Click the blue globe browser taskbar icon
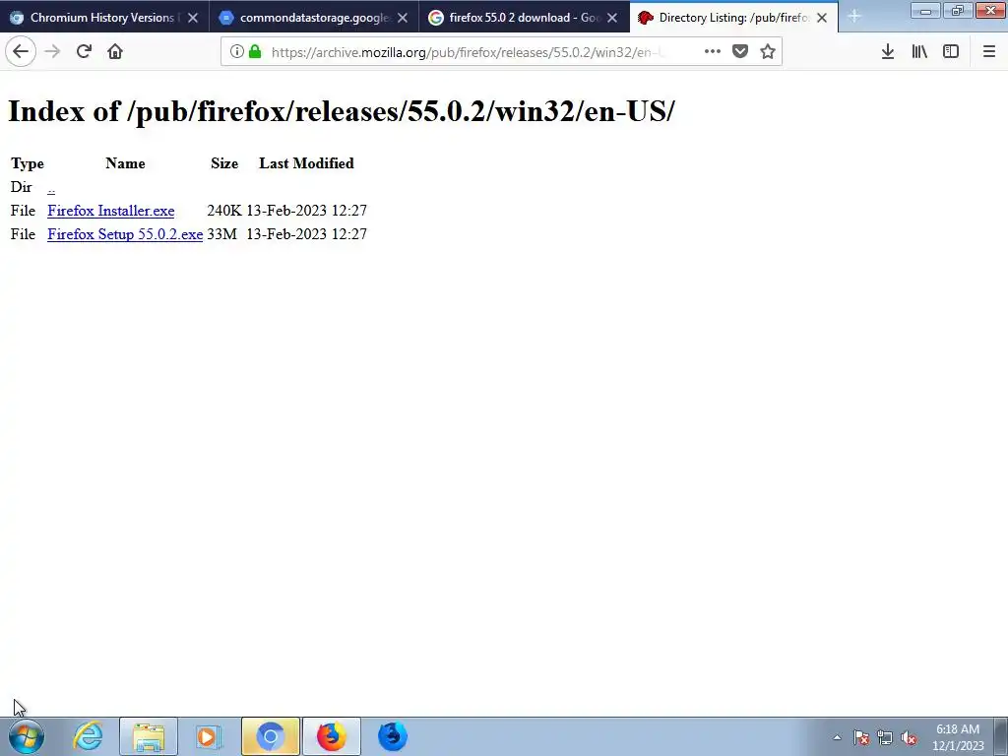Screen dimensions: 1008x756 pos(392,736)
